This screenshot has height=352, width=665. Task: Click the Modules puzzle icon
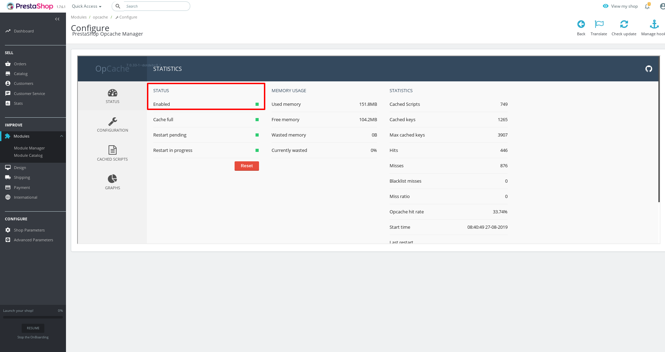[x=7, y=136]
